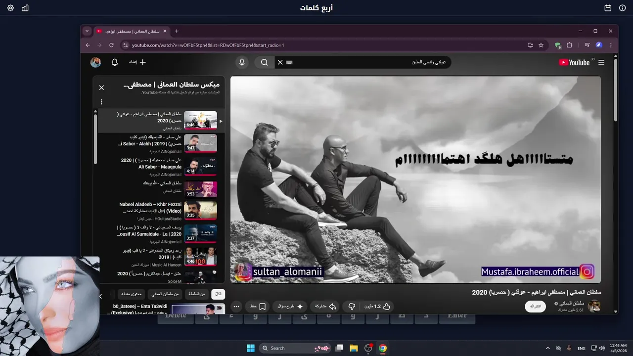Select the من سلطان العماني filter chip

pos(166,294)
